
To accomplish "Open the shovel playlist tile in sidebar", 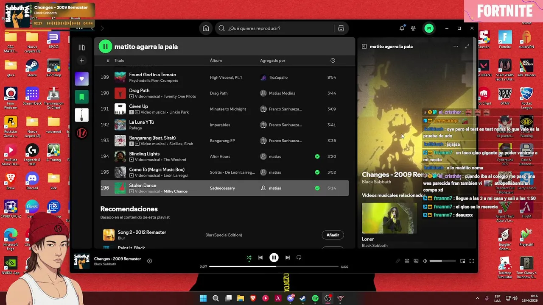I will [x=81, y=115].
